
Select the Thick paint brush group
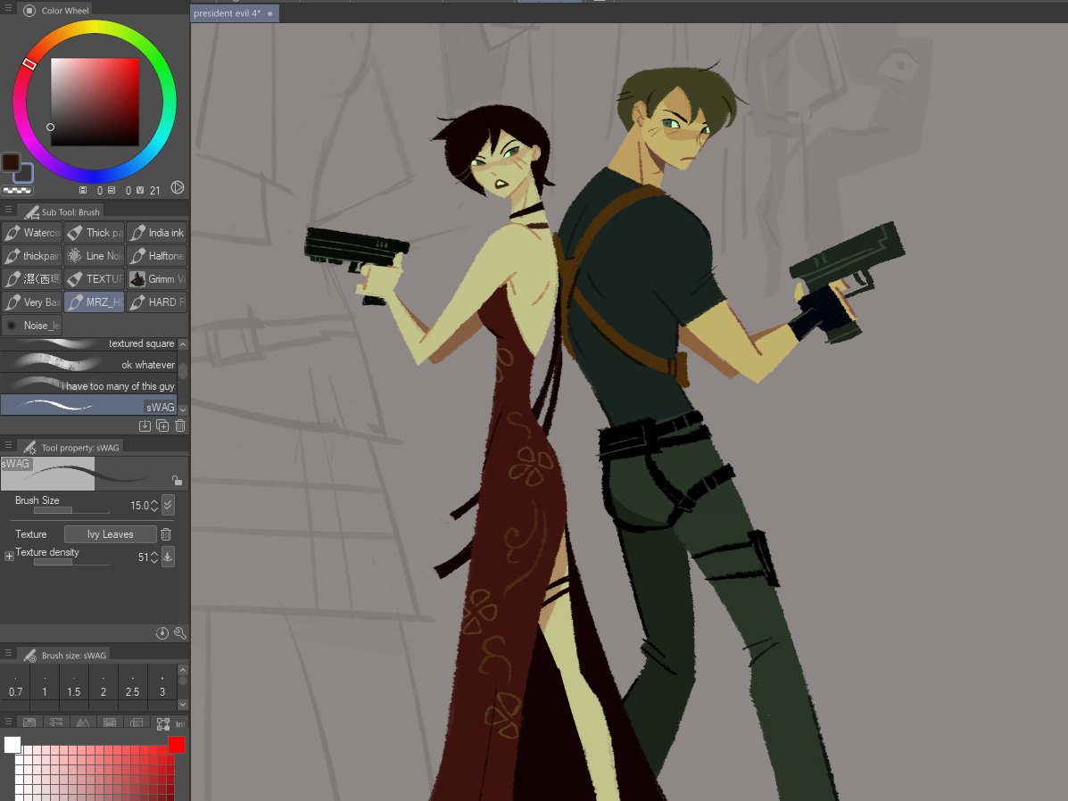pos(95,232)
